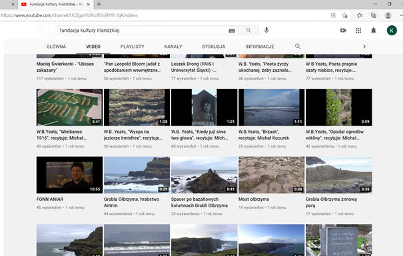403x256 pixels.
Task: Play 'Grobla Olbrzyma, hrabstwo Antrim' thumbnail
Action: [x=137, y=175]
